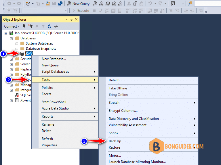Choose New Query from context menu
This screenshot has height=165, width=221.
[65, 65]
